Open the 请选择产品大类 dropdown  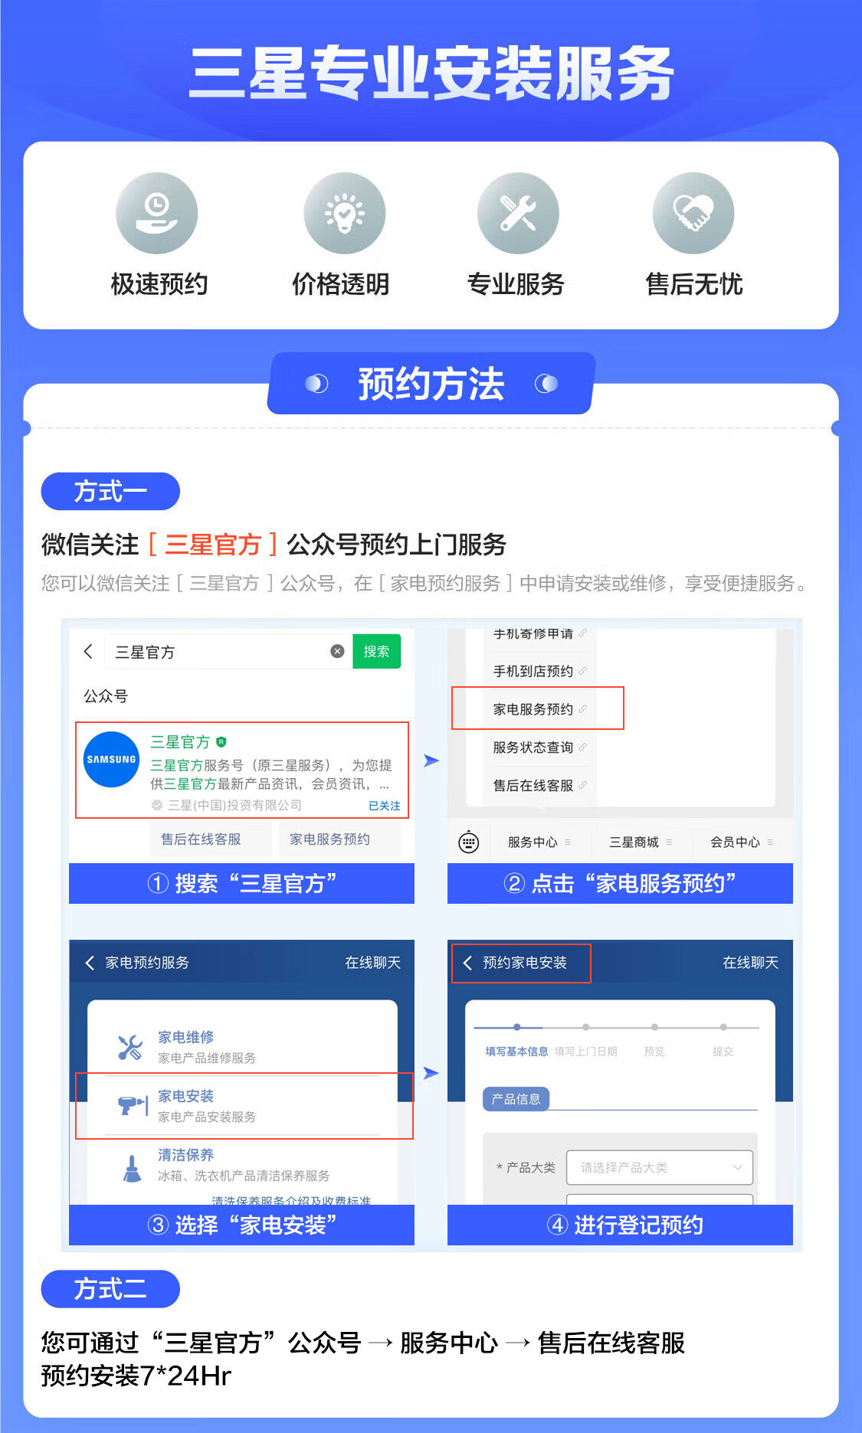[x=660, y=1167]
